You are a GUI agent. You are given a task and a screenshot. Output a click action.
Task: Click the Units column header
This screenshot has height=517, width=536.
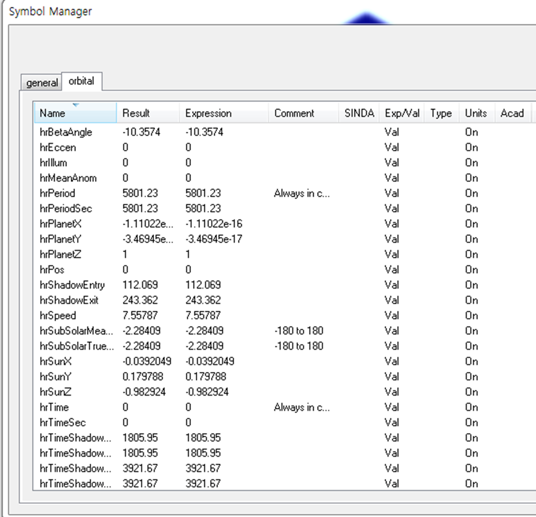click(x=475, y=113)
